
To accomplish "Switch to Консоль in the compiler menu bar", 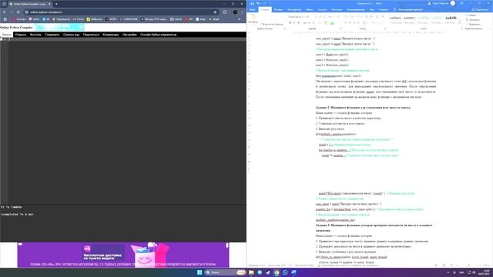I will point(35,35).
